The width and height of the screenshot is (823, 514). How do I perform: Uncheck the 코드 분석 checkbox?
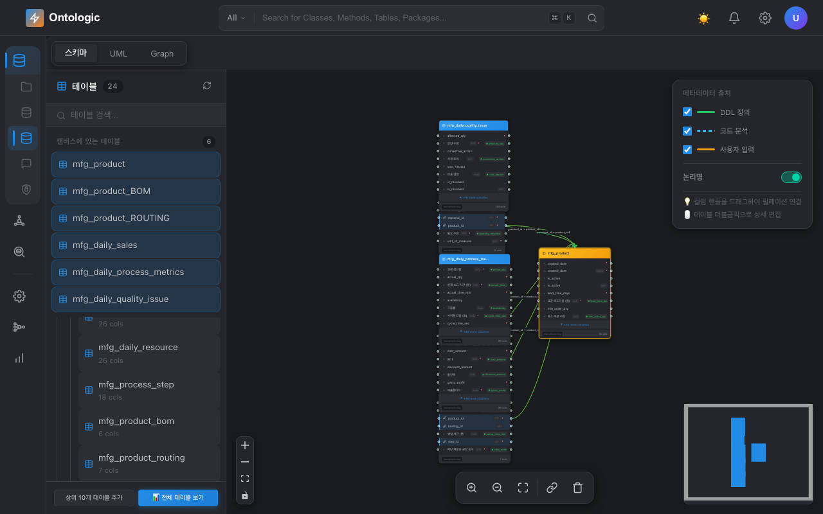(687, 130)
